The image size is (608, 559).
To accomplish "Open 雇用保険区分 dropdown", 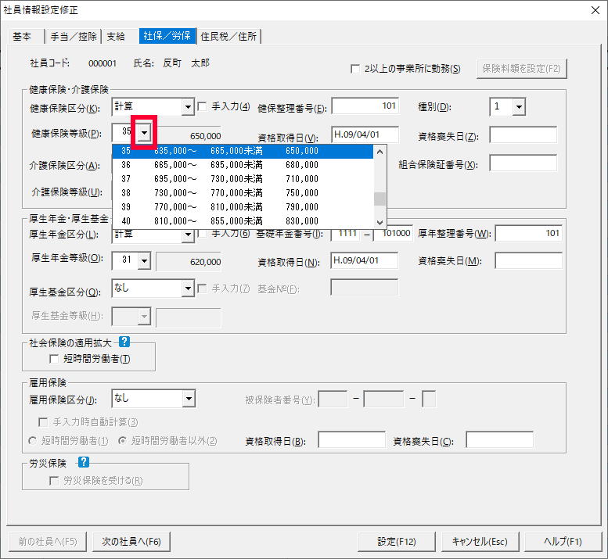I will pyautogui.click(x=188, y=399).
